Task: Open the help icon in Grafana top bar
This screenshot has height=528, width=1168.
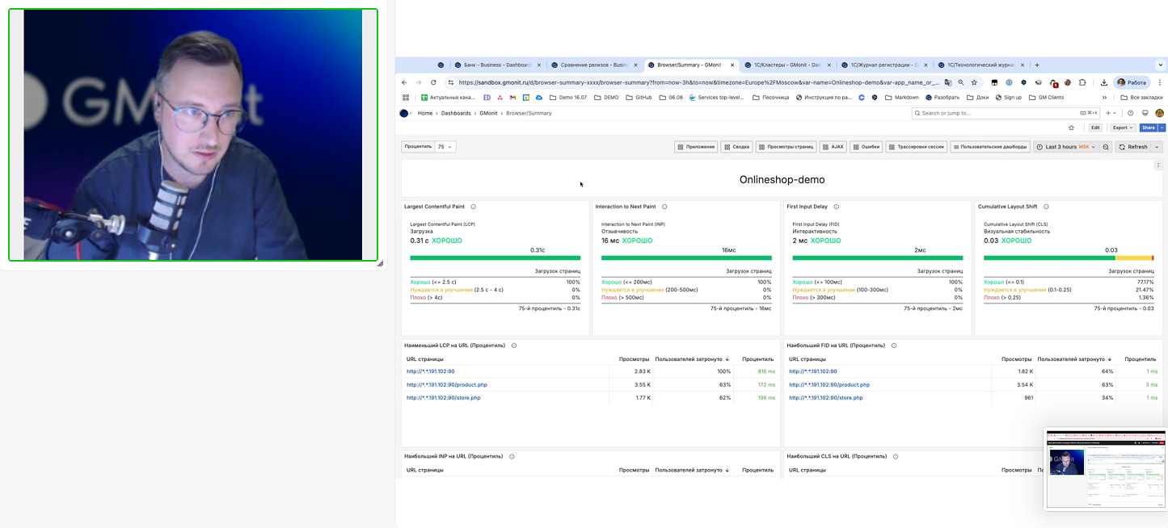Action: coord(1131,113)
